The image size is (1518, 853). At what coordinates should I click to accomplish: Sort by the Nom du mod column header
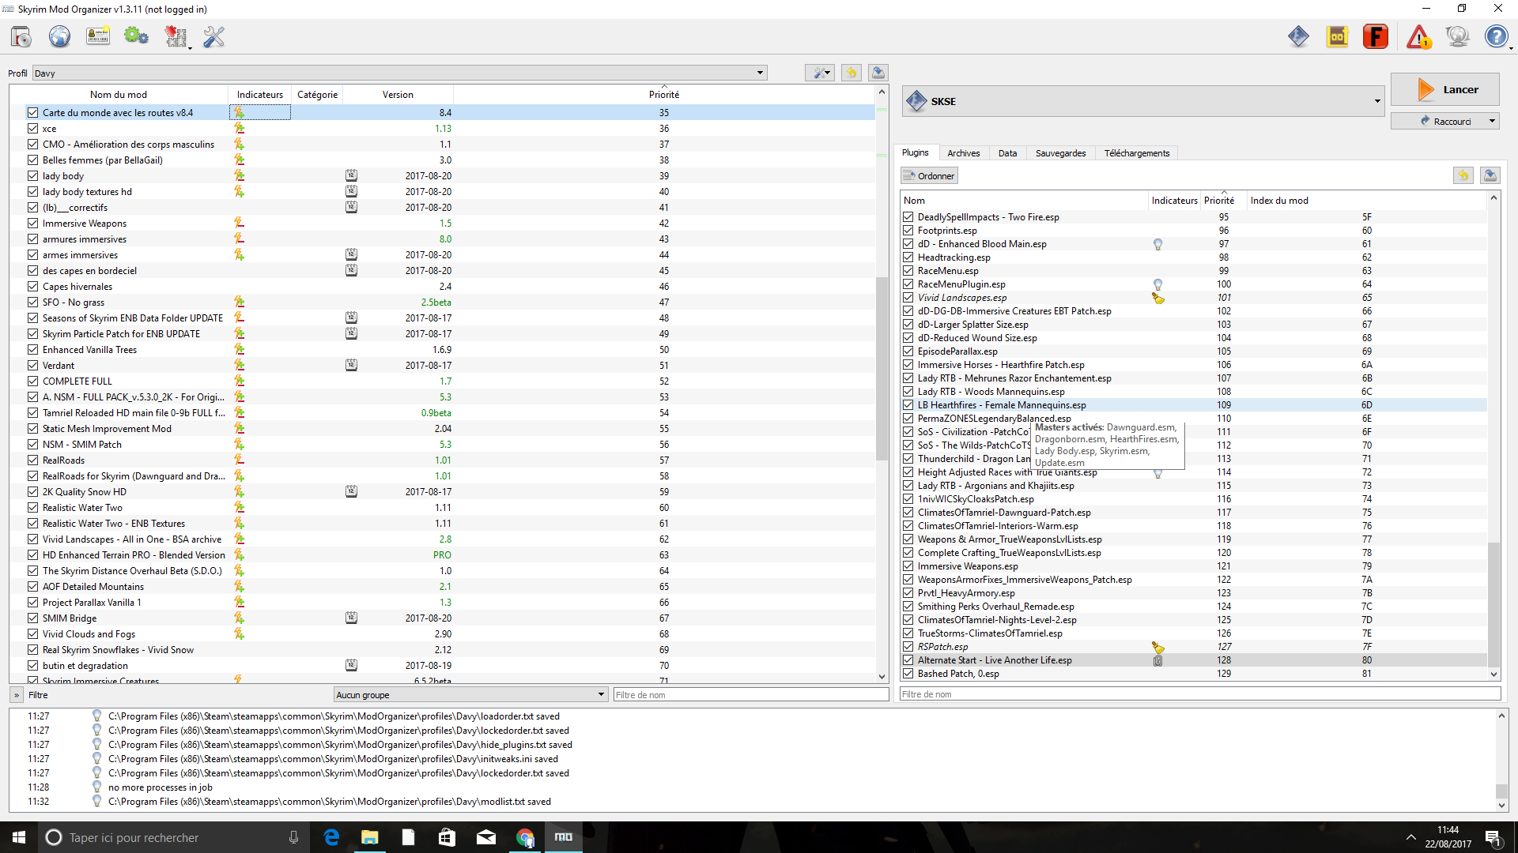point(119,94)
